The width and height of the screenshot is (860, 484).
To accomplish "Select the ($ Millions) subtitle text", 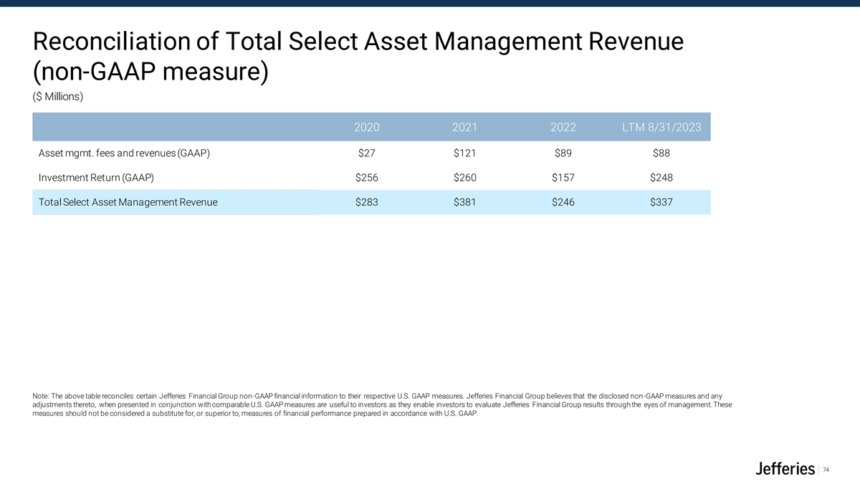I will coord(58,98).
